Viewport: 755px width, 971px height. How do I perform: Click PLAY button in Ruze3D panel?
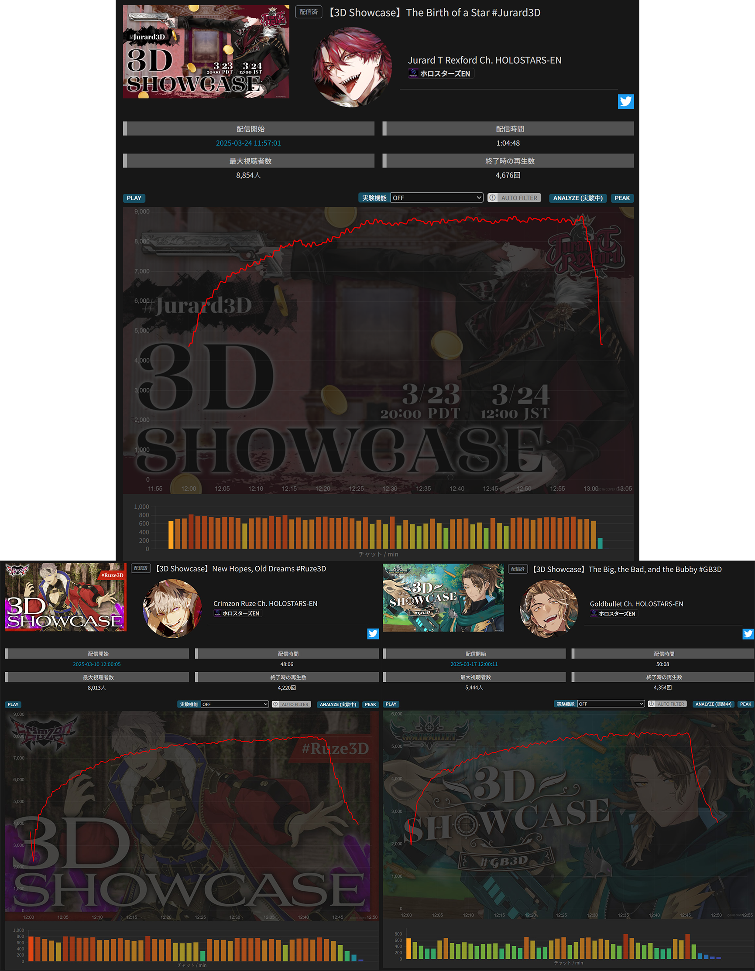pos(13,704)
